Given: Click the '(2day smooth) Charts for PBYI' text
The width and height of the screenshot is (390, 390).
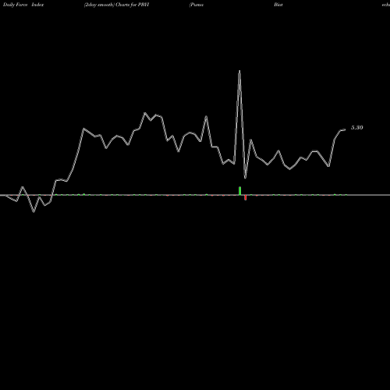Looking at the screenshot, I should pyautogui.click(x=116, y=5).
